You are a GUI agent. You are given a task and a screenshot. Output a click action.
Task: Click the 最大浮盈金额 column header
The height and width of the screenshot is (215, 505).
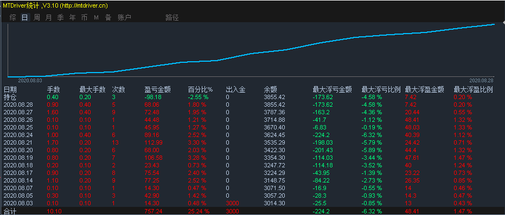pyautogui.click(x=425, y=89)
